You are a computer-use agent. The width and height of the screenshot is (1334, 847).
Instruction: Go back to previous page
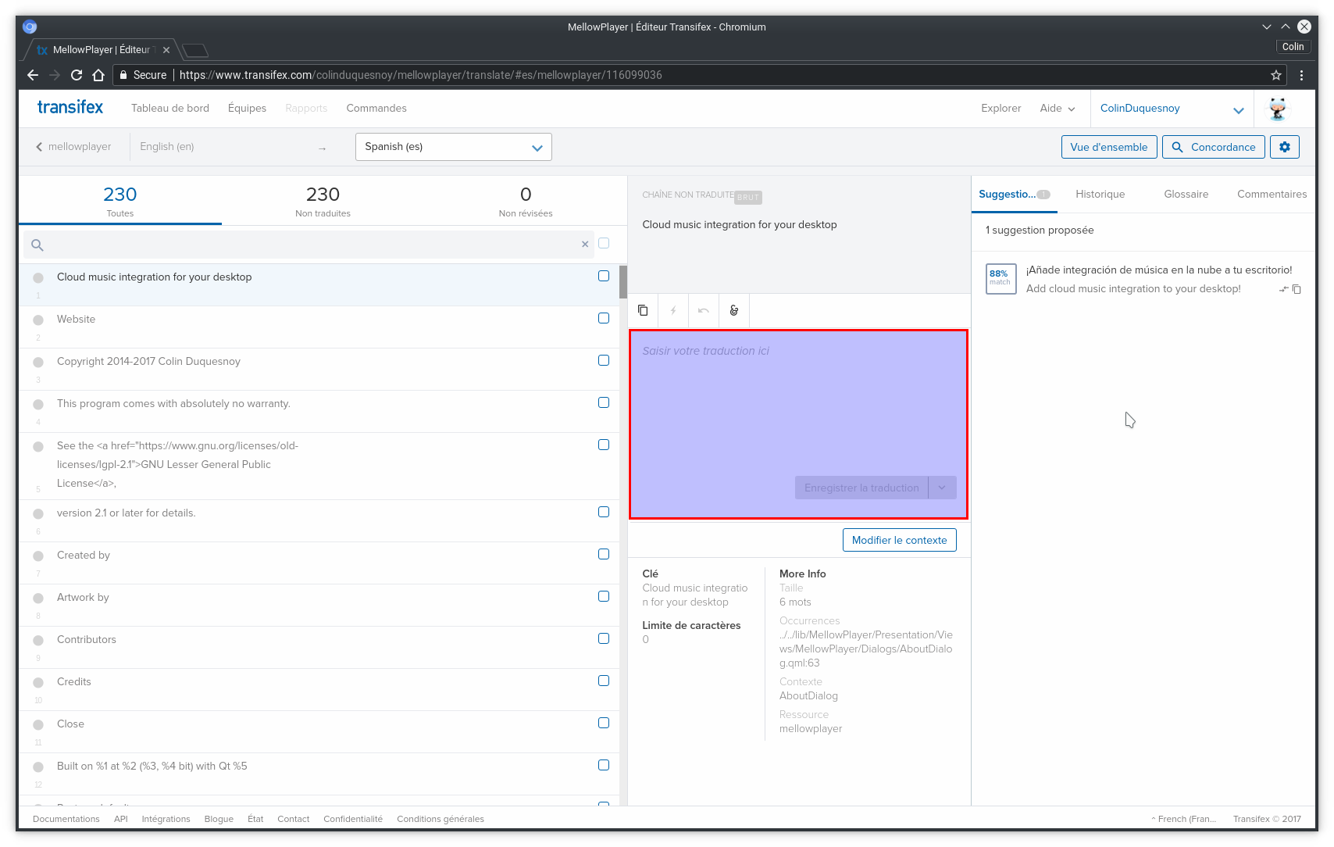(33, 75)
